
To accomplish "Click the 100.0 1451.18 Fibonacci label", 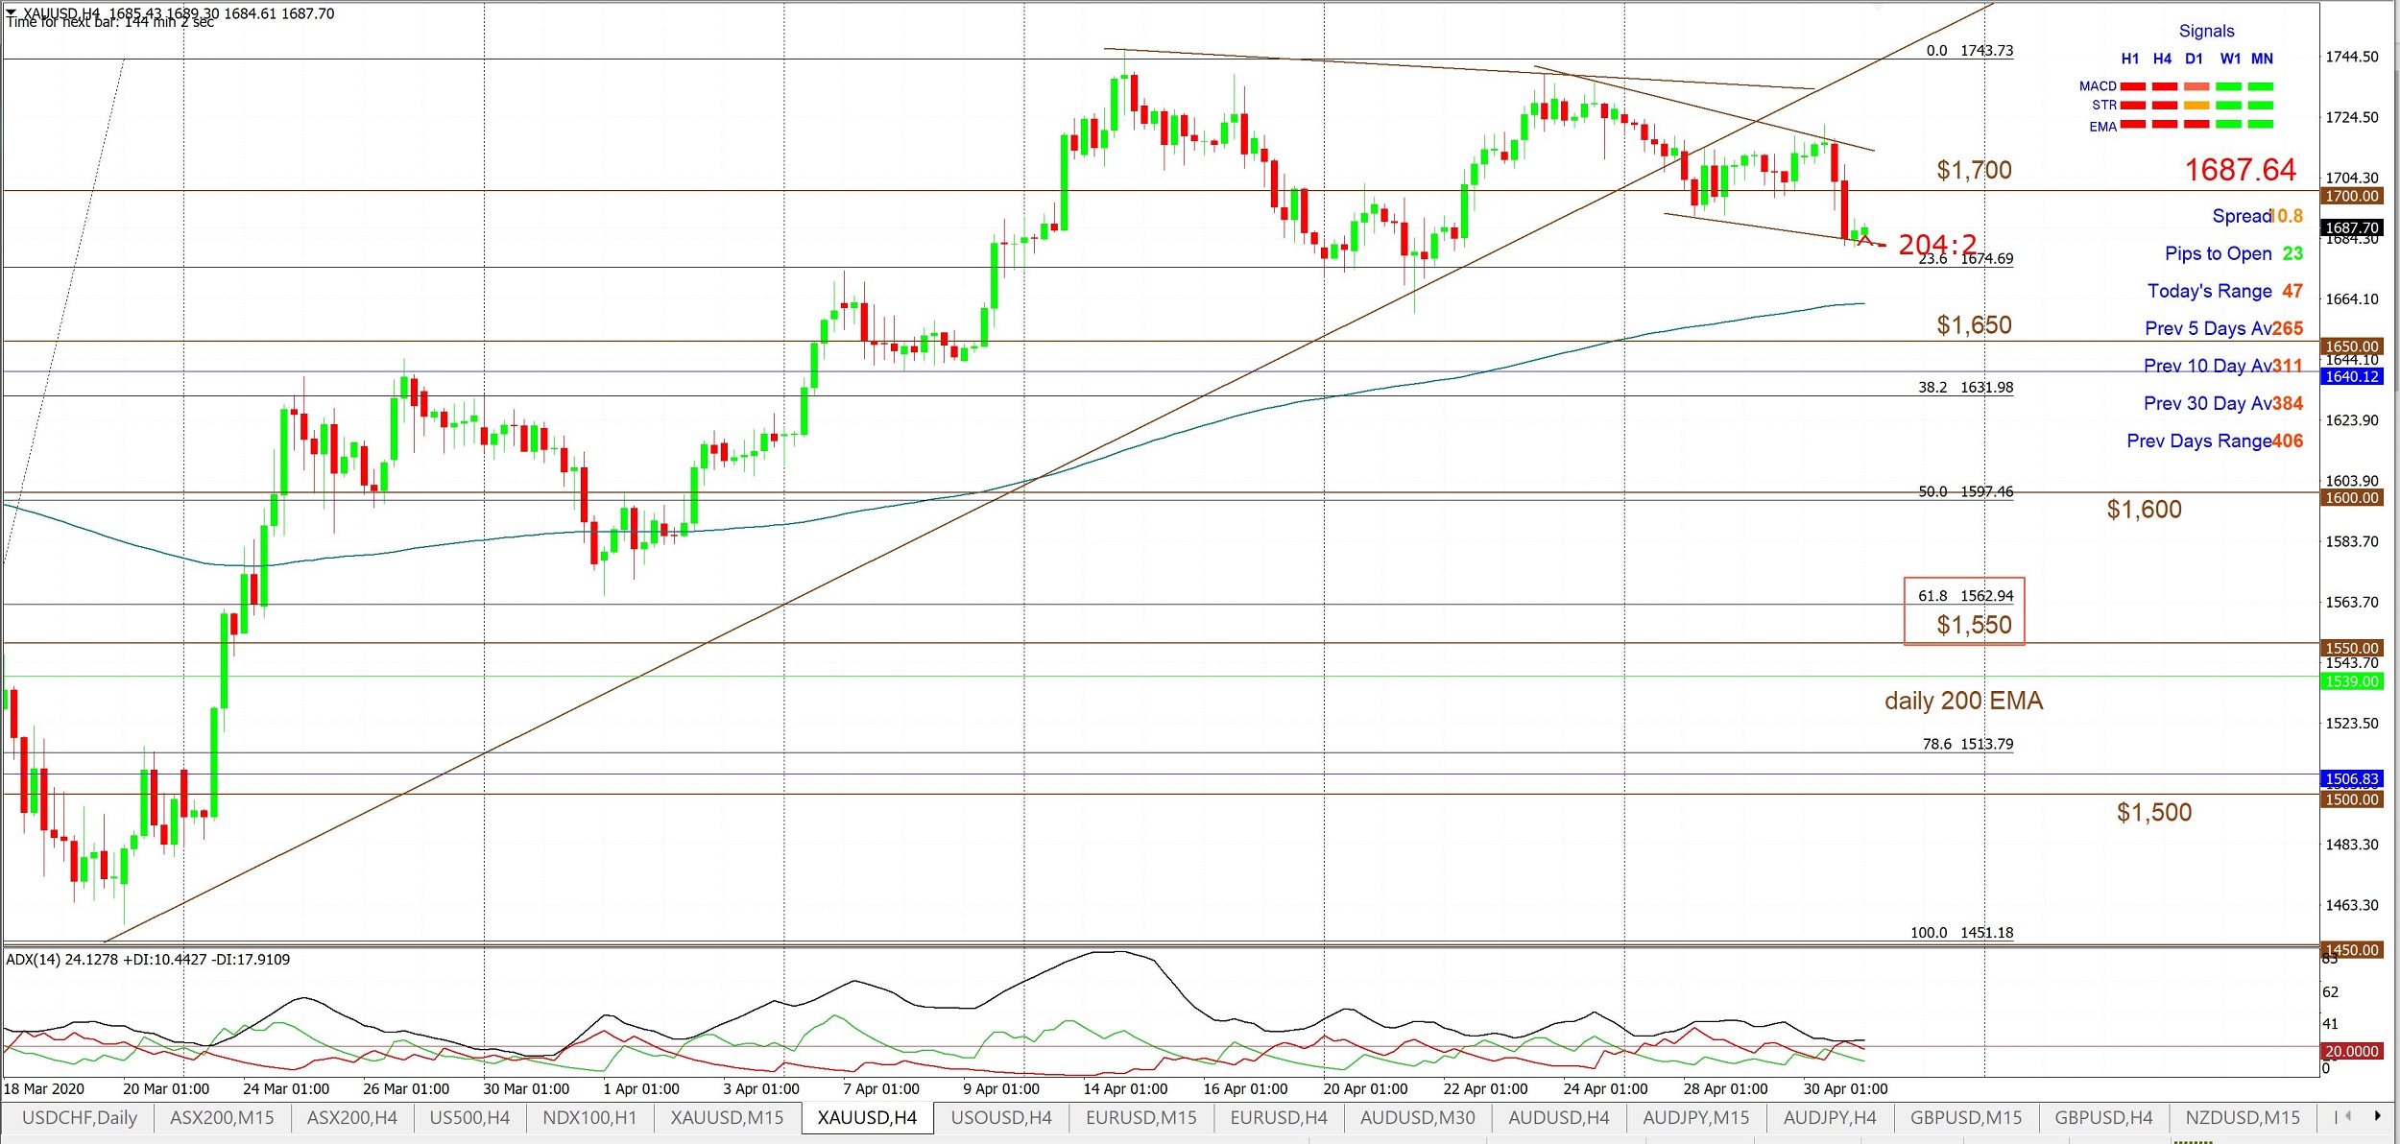I will tap(1961, 933).
